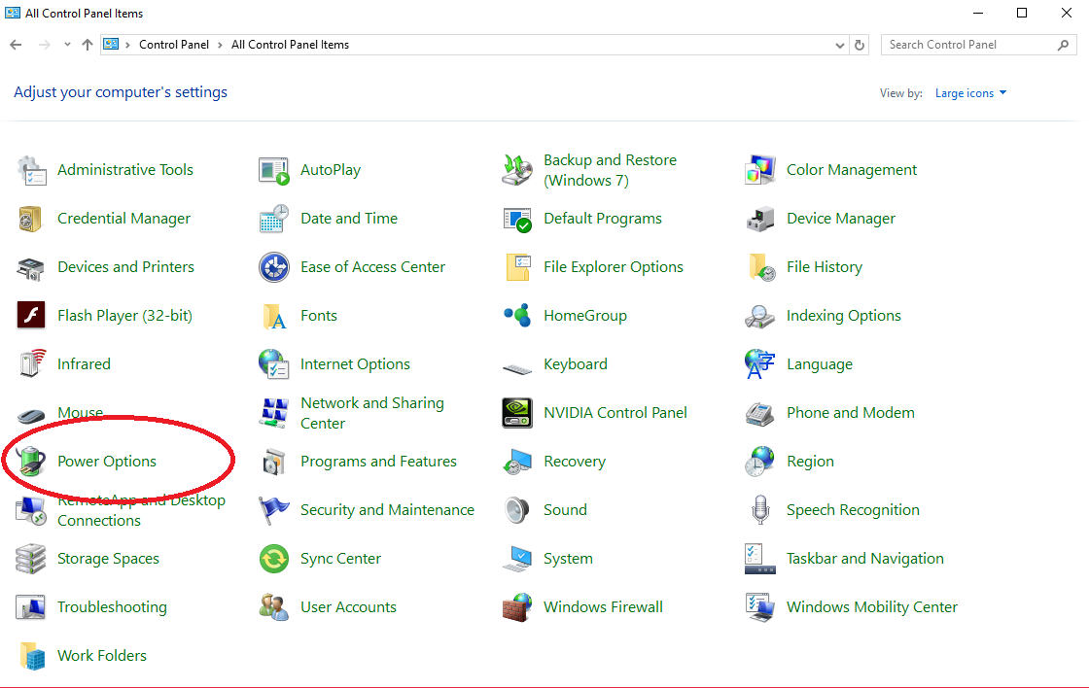Click the Windows Firewall brick icon
The width and height of the screenshot is (1089, 688).
[x=516, y=607]
